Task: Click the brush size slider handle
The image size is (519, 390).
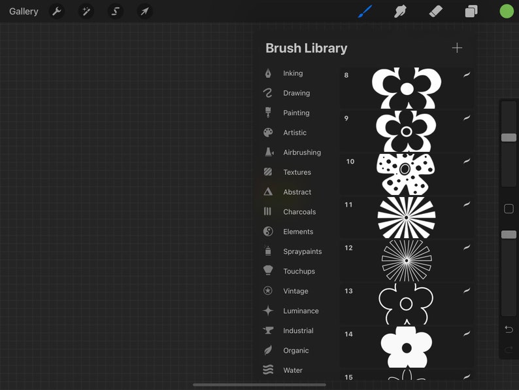Action: pyautogui.click(x=509, y=137)
